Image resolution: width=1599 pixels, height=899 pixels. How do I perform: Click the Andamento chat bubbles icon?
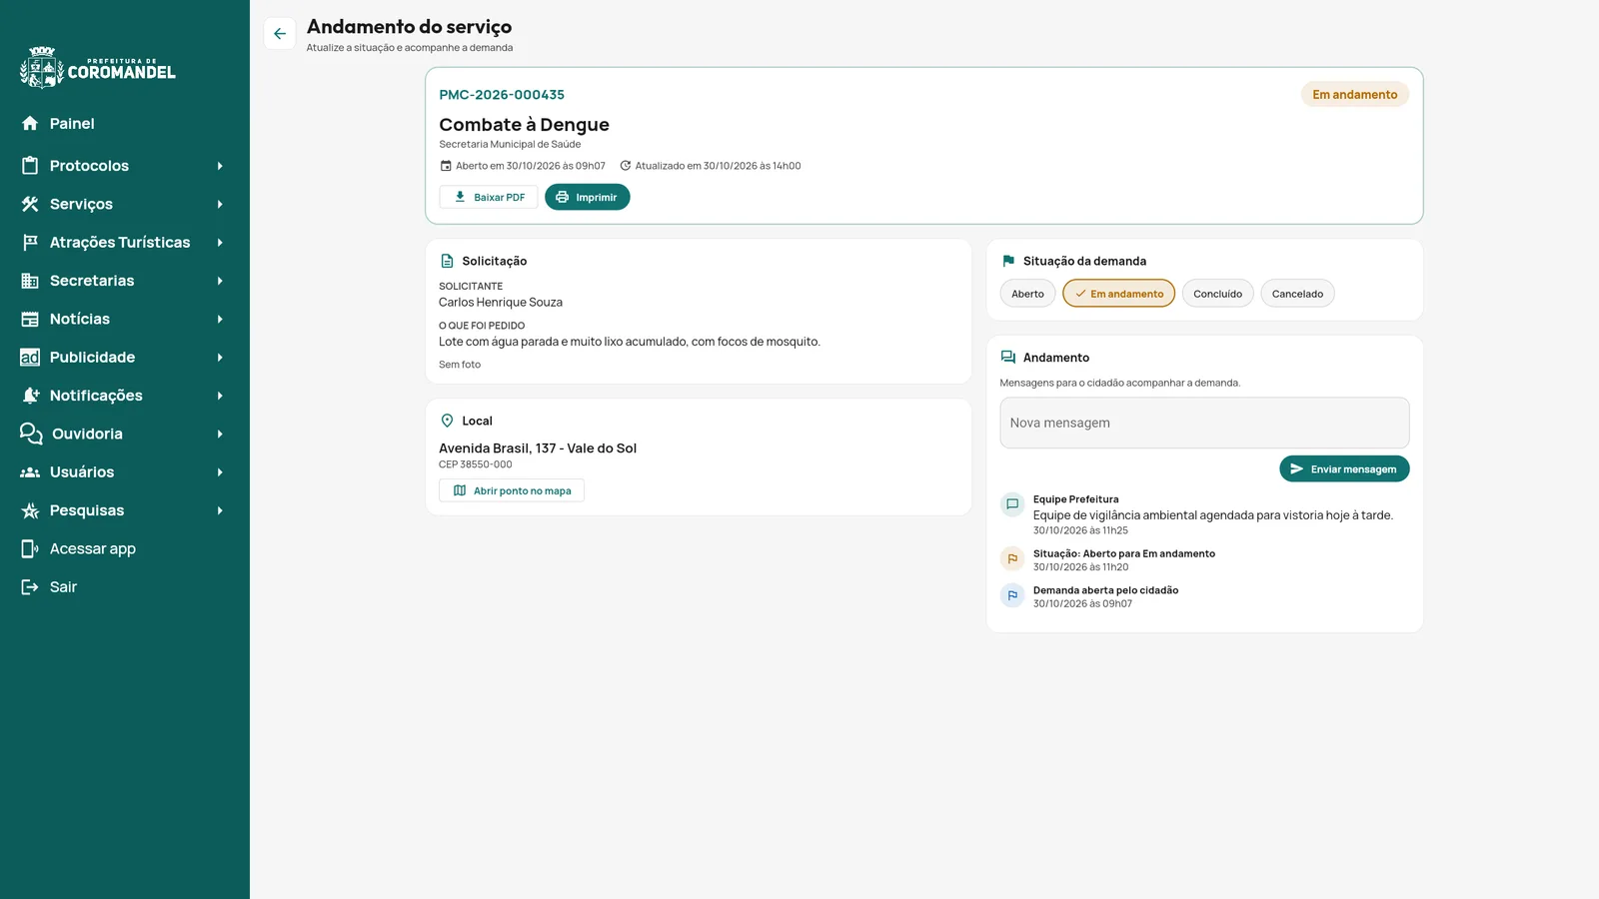[x=1008, y=358]
